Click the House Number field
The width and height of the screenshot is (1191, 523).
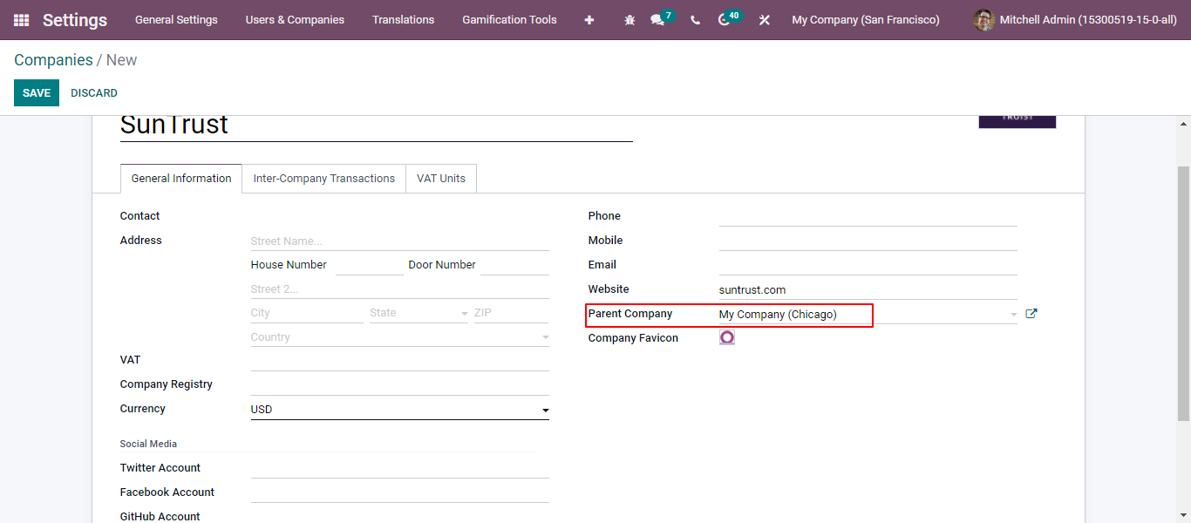coord(370,265)
